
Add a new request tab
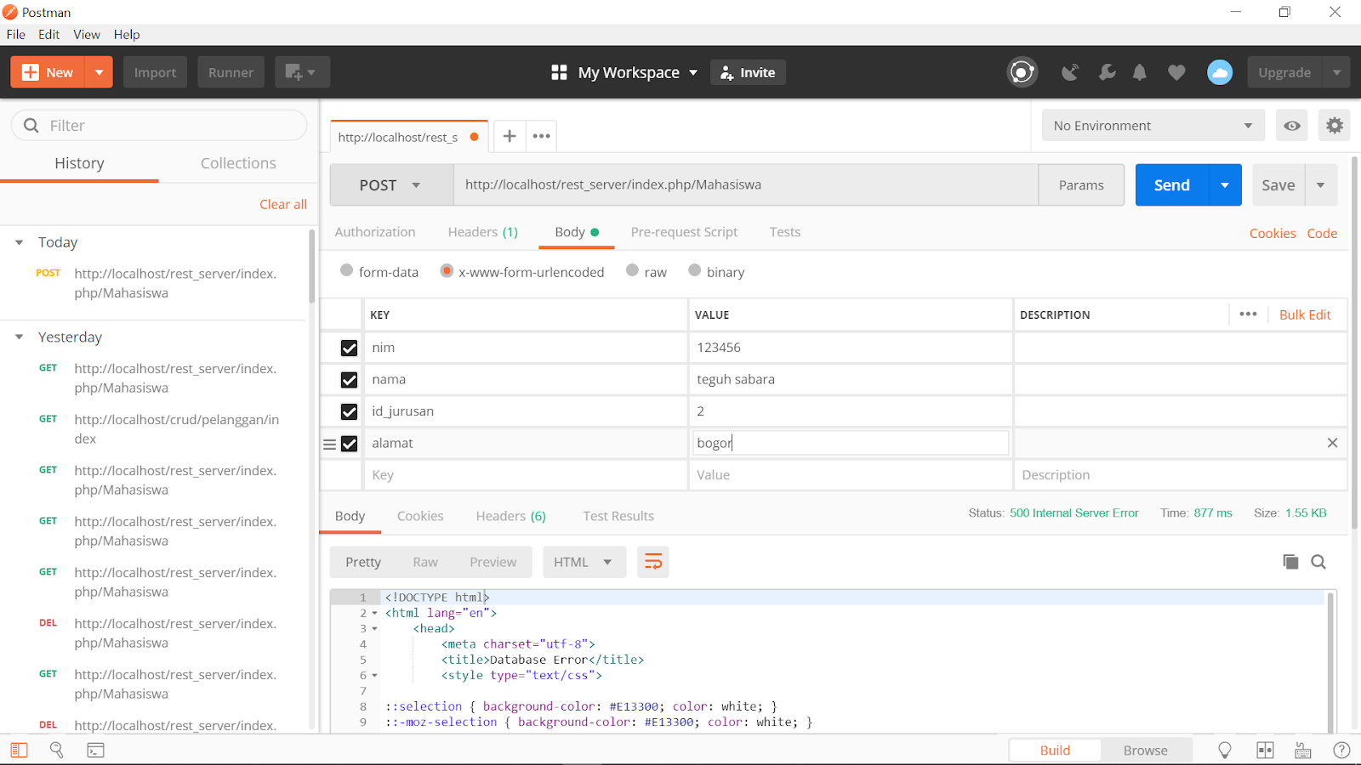point(510,136)
